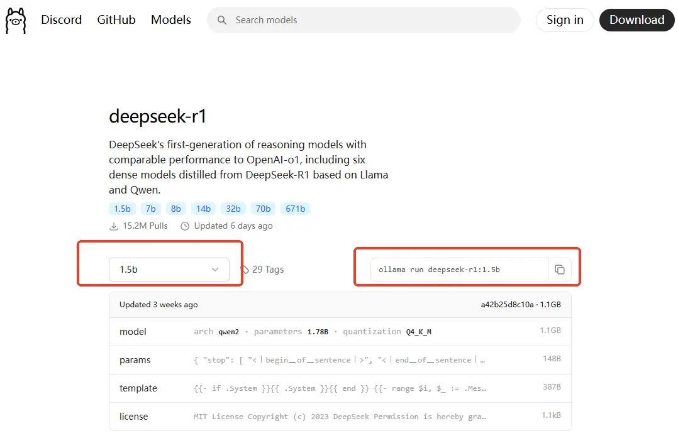Click the 15.2M Pulls text
The image size is (678, 448).
[x=145, y=226]
